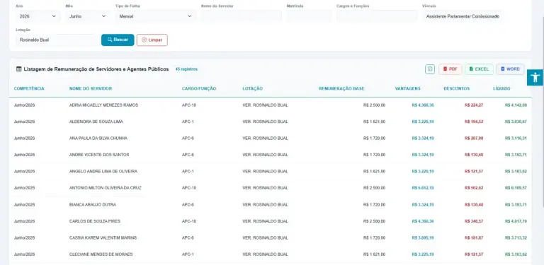Viewport: 544px width, 265px height.
Task: Sort by the CARGO/FUNÇÃO column header
Action: pos(199,88)
